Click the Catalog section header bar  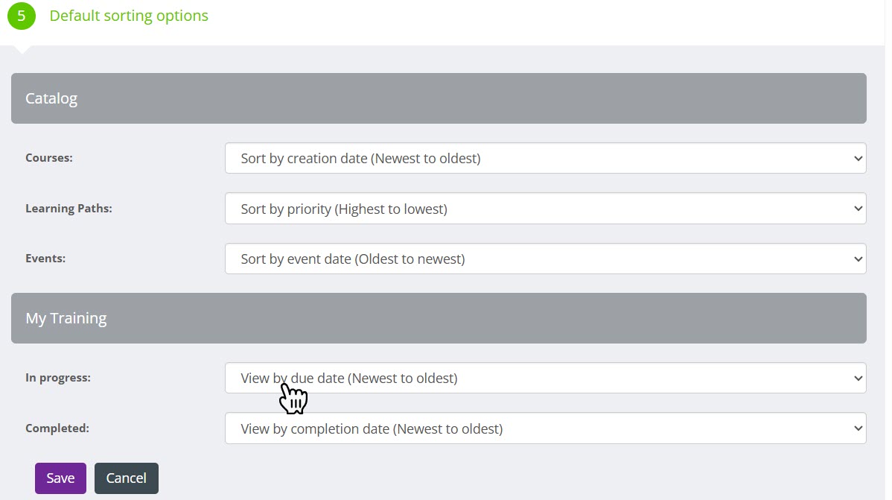tap(439, 98)
